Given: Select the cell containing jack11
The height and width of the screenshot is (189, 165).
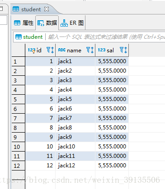Looking at the screenshot, I should point(75,156).
